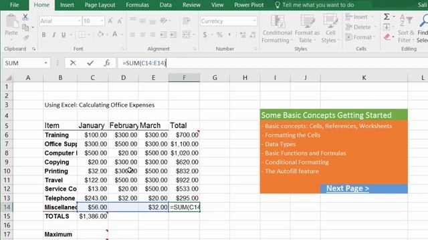The height and width of the screenshot is (240, 428).
Task: Select column F header
Action: [x=185, y=78]
